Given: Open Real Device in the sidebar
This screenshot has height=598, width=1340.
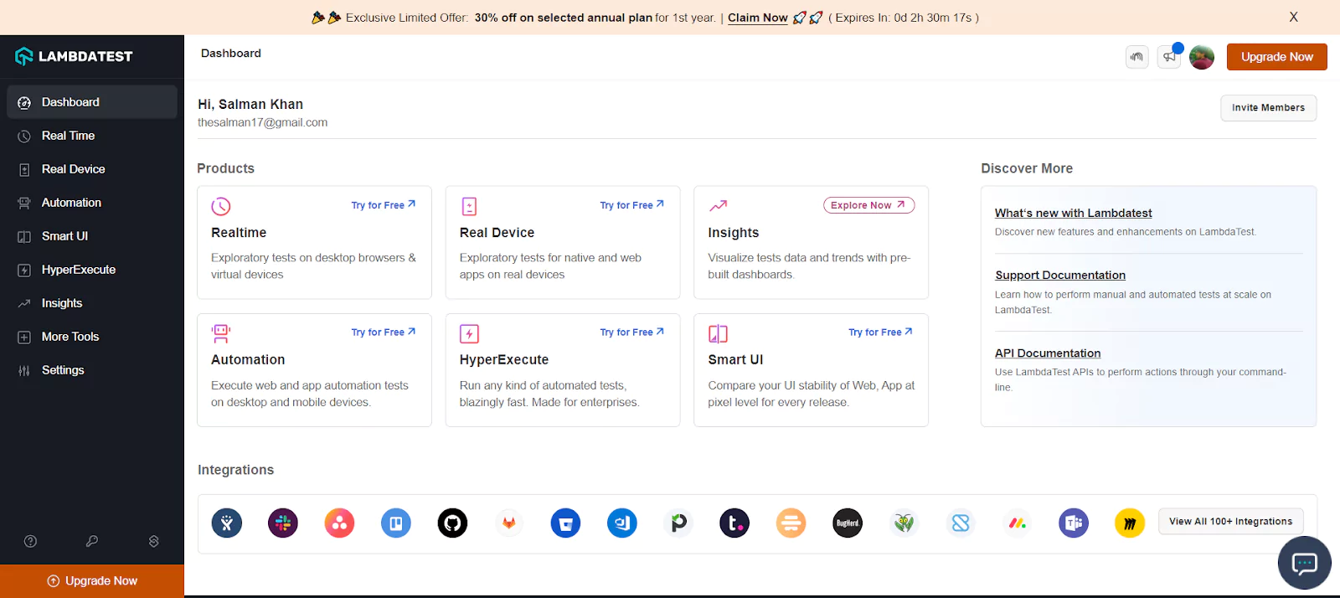Looking at the screenshot, I should [92, 169].
